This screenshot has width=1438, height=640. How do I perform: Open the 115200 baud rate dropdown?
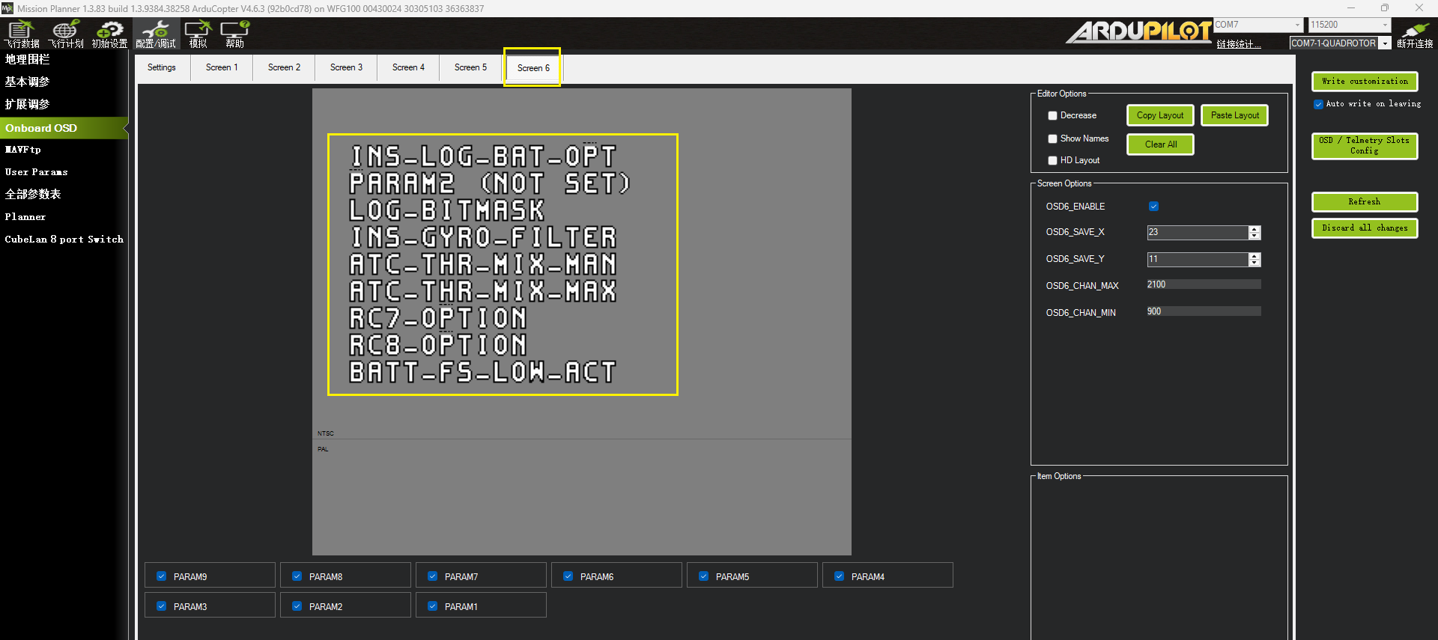coord(1384,25)
